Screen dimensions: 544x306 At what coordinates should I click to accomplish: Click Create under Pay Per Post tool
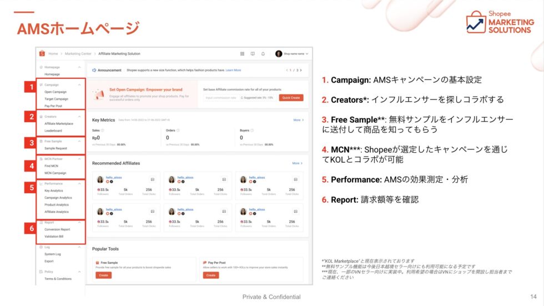coord(210,275)
